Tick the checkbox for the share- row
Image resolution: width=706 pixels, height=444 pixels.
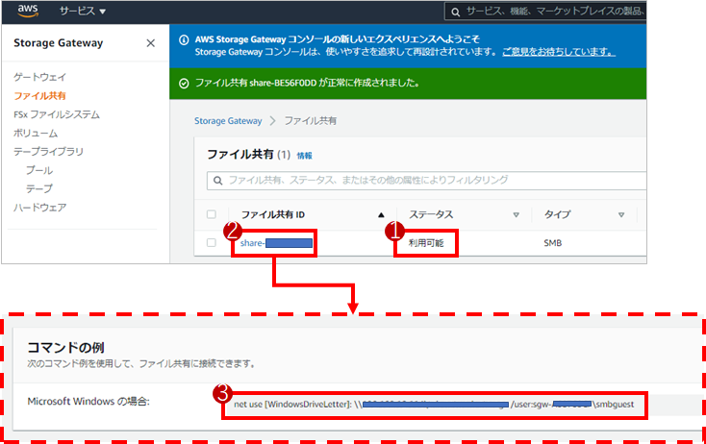[x=212, y=242]
